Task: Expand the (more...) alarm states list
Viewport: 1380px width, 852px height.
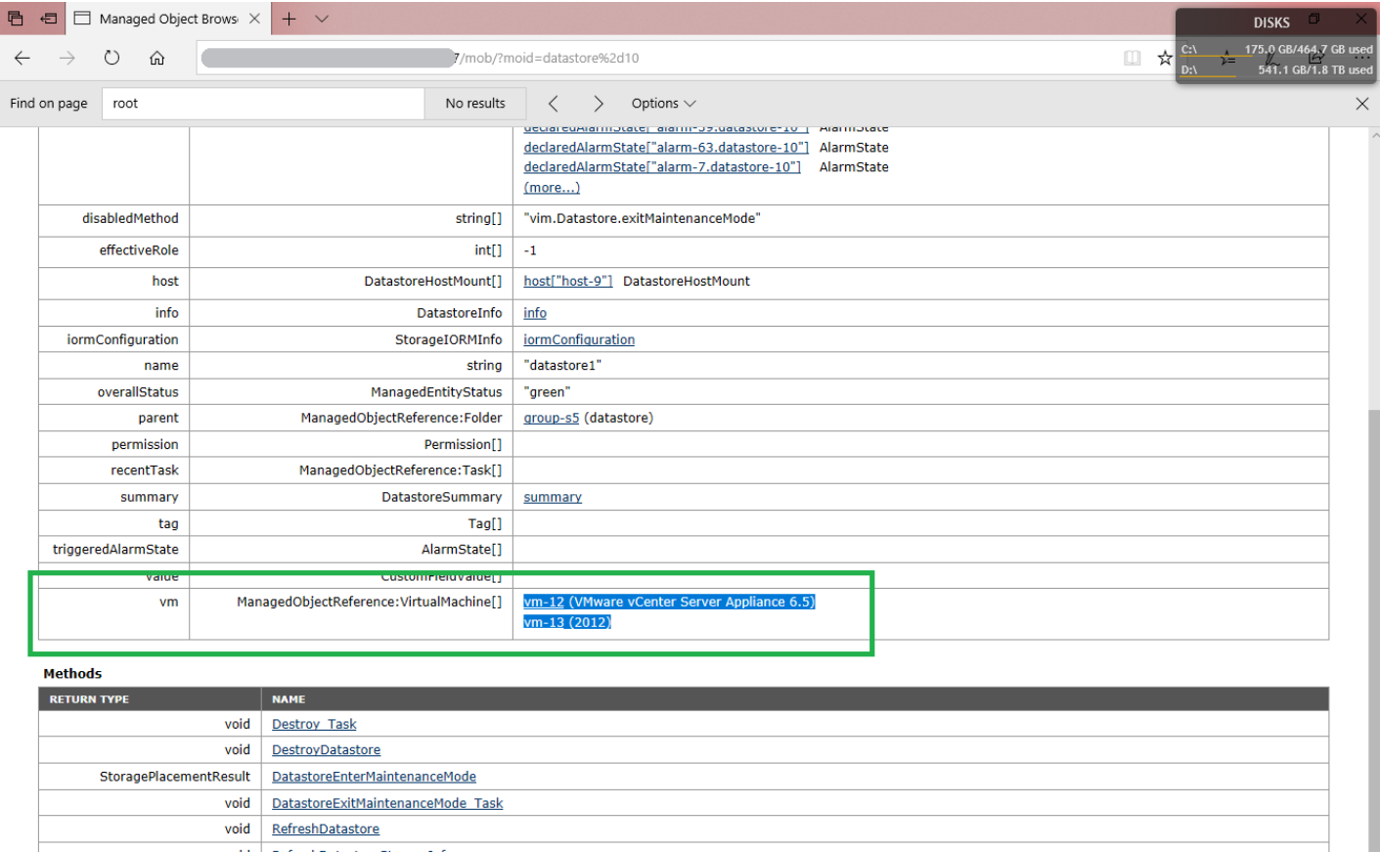Action: pos(552,188)
